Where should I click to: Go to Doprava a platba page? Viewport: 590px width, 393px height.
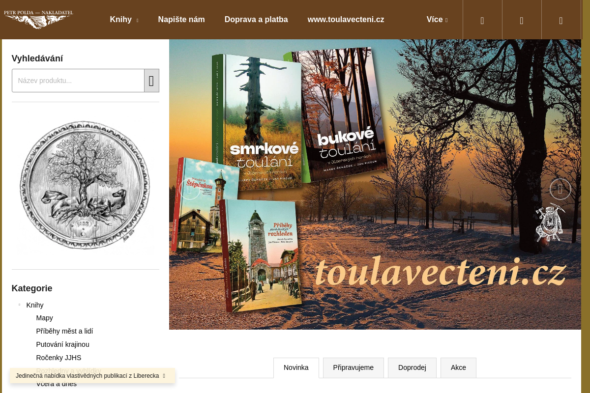point(256,20)
